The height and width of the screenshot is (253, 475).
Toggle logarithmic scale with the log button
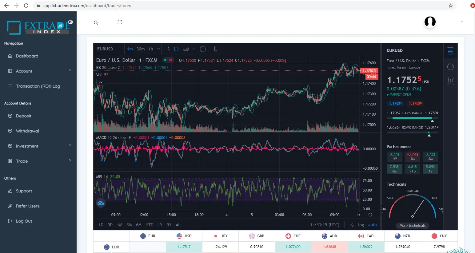[361, 225]
